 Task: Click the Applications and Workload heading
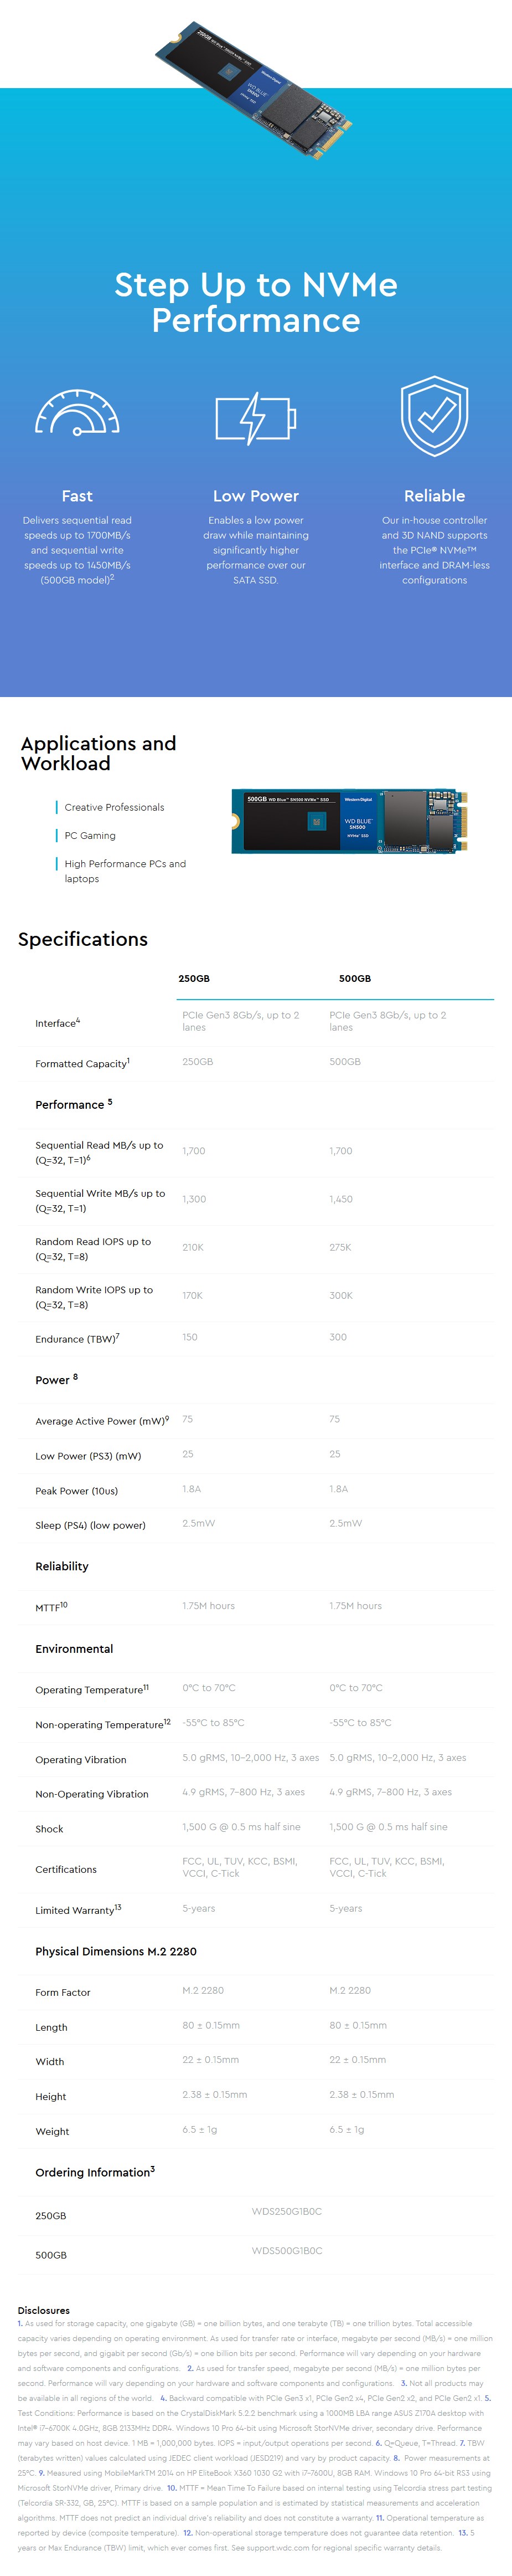coord(98,753)
